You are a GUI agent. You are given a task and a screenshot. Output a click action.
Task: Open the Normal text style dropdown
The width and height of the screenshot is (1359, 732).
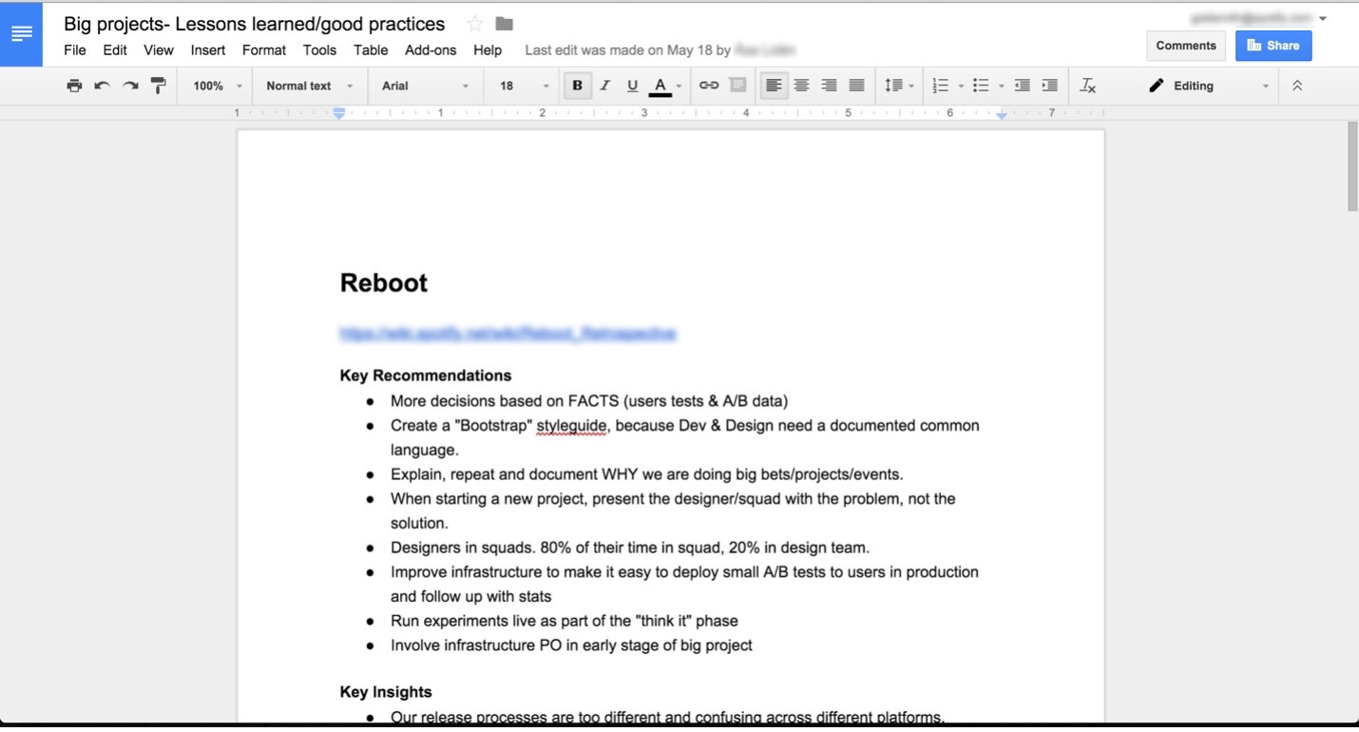pos(309,86)
